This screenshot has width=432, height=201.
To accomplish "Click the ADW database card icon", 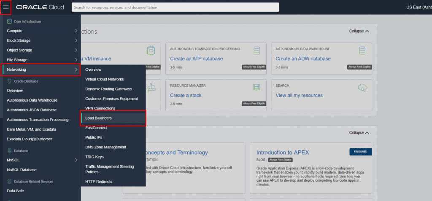I will (362, 51).
